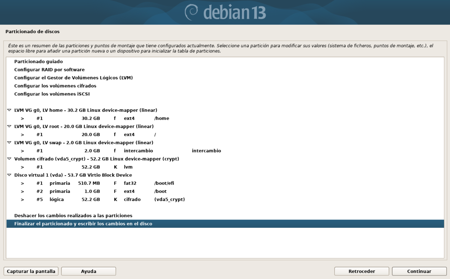
Task: Collapse the vda5_crypt volume triangle
Action: (9, 159)
